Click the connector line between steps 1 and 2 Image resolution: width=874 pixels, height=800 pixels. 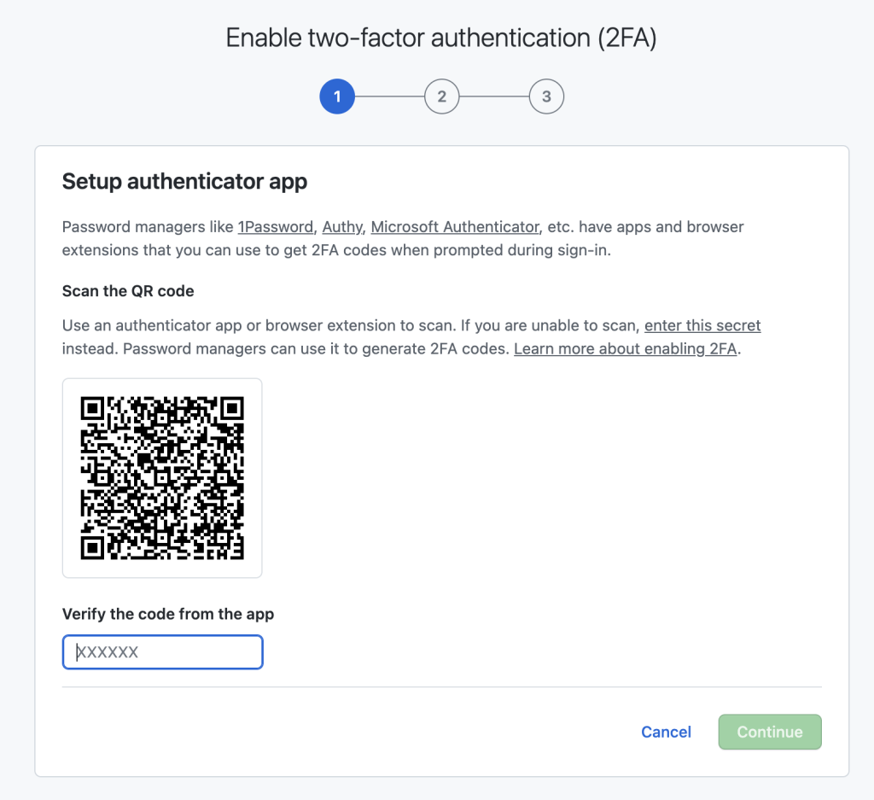coord(389,96)
